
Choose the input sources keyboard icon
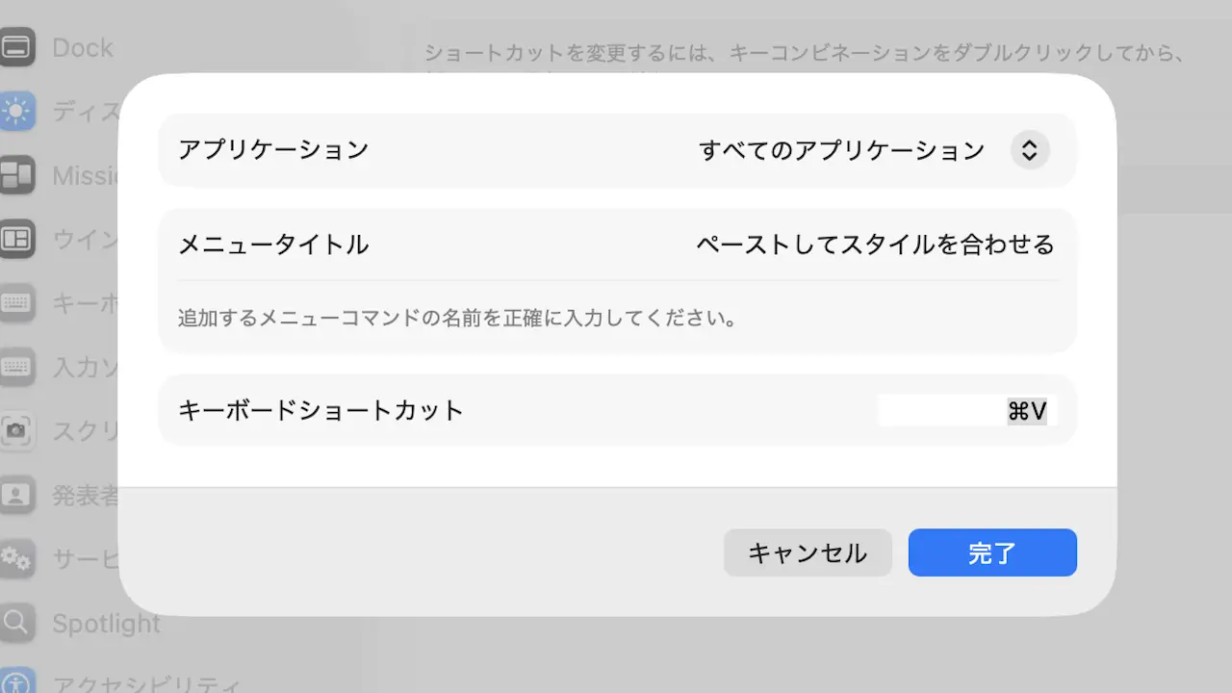(x=16, y=367)
